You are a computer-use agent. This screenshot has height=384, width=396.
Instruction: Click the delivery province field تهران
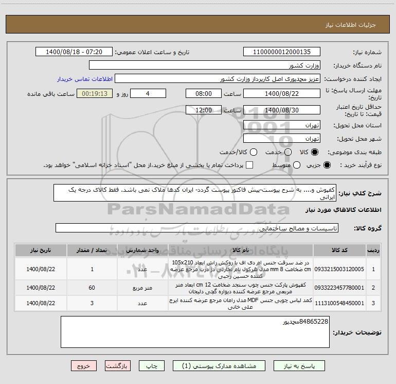coord(282,125)
